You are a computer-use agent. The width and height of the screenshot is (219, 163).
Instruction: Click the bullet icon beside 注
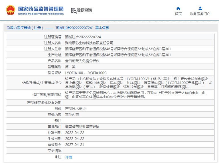click(56, 157)
